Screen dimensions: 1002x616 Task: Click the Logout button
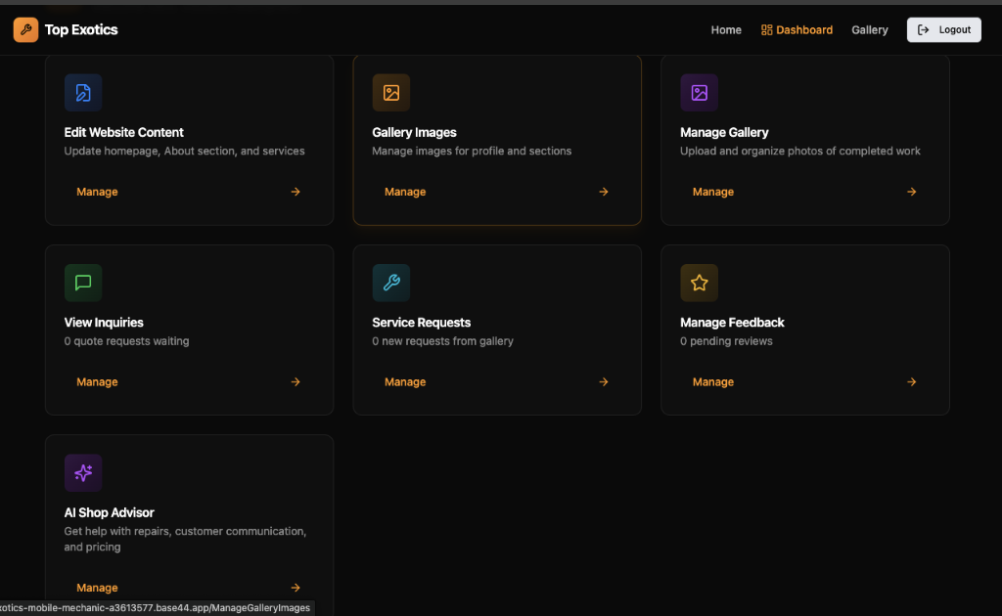[944, 30]
